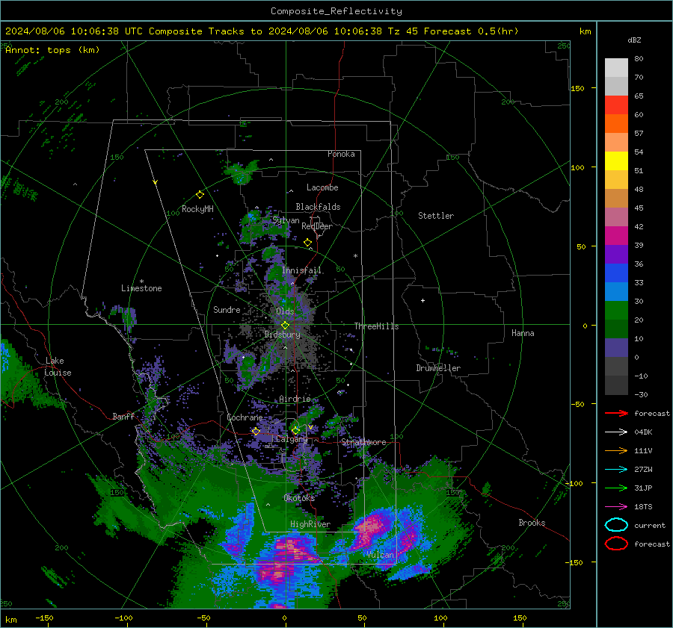The image size is (673, 628).
Task: Select the yellow diamond below Cochrane
Action: tap(256, 432)
